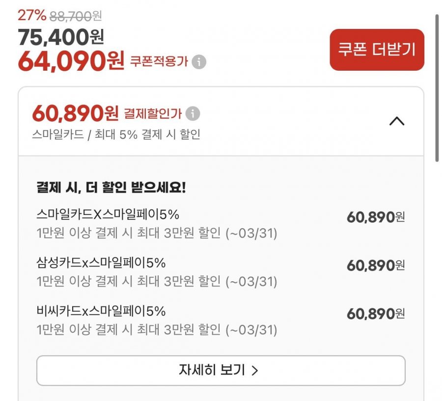Image resolution: width=442 pixels, height=401 pixels.
Task: Click the red 60,890원 결제할인가 headline price
Action: 75,114
